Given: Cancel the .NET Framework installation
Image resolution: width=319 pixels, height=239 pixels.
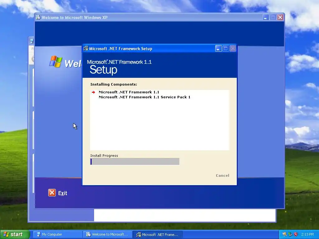Looking at the screenshot, I should [x=222, y=176].
